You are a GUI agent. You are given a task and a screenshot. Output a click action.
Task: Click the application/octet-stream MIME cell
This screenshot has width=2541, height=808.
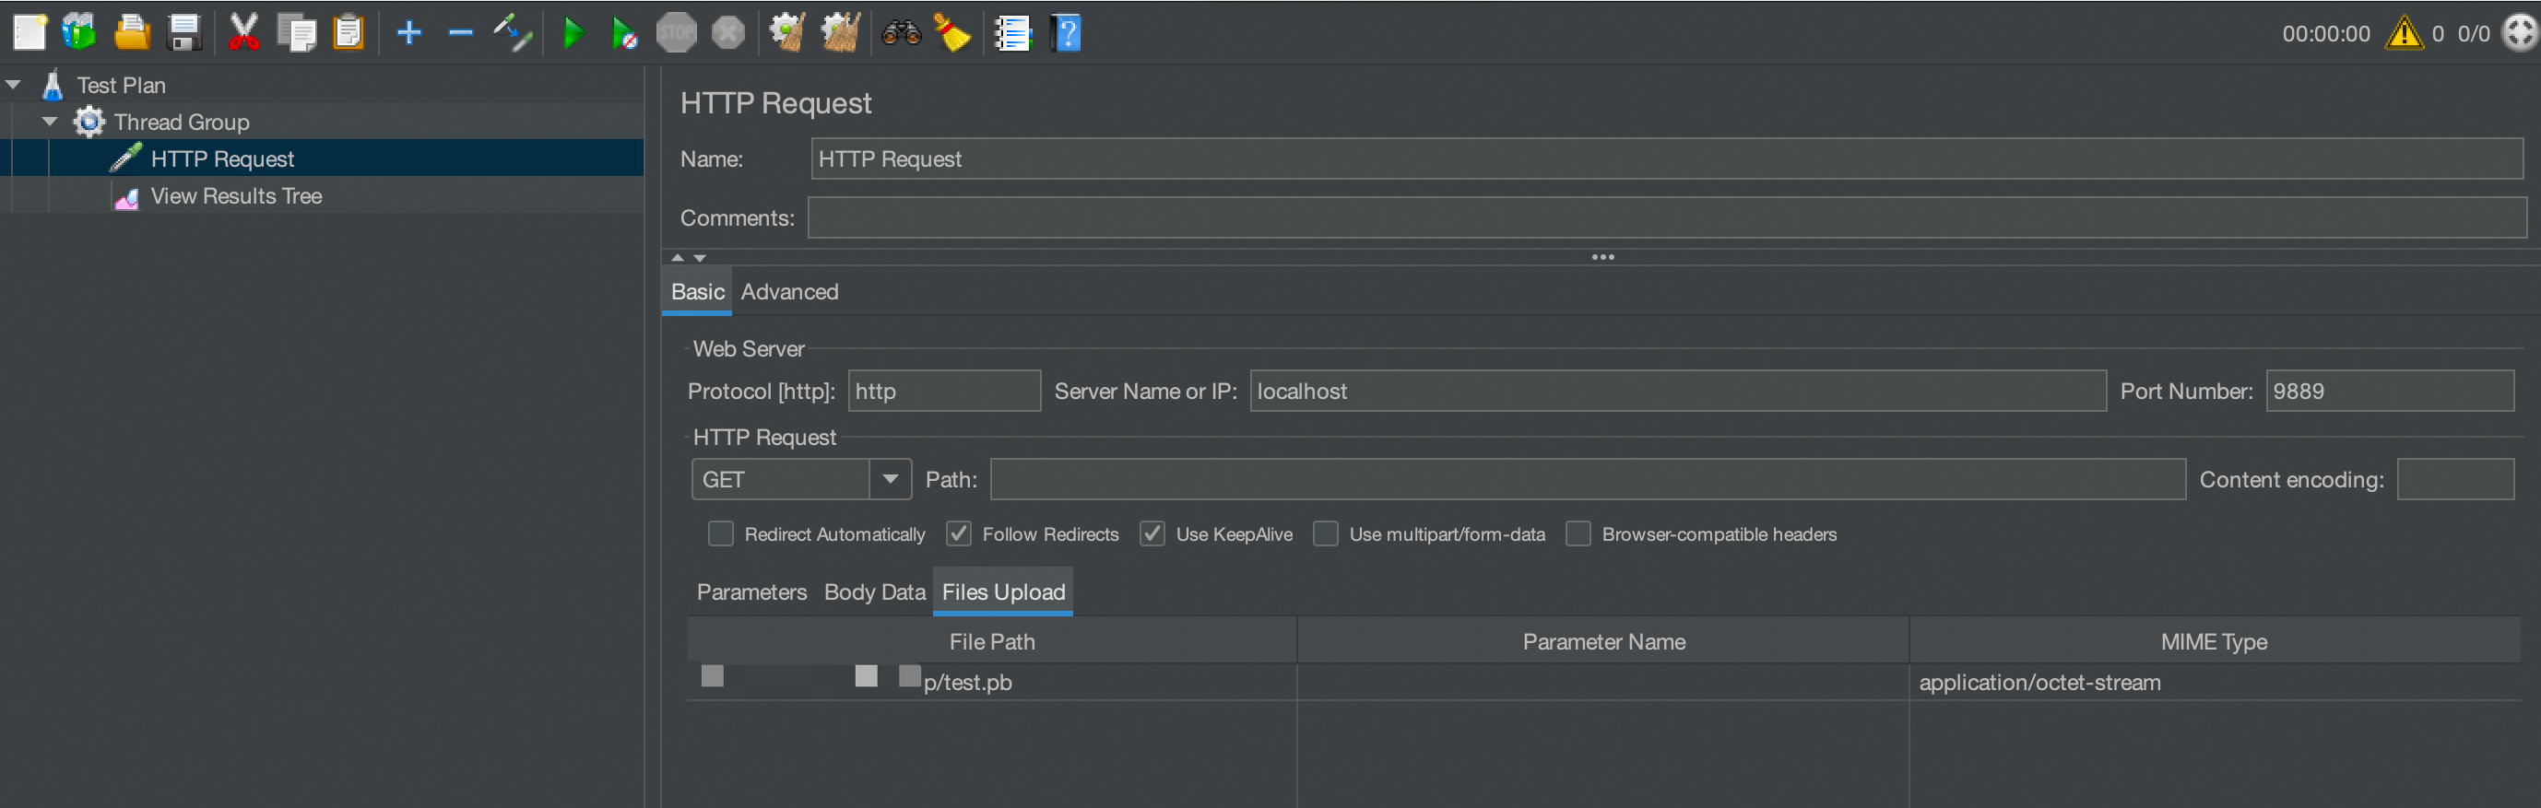tap(2215, 681)
